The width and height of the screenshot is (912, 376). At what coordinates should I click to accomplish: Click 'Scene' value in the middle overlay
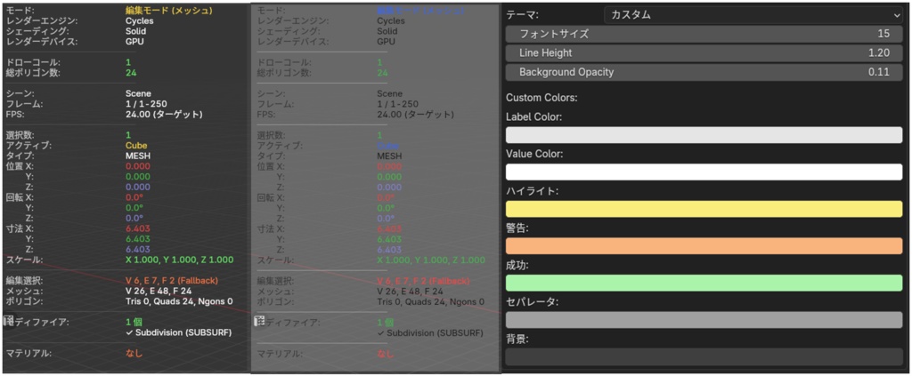390,93
